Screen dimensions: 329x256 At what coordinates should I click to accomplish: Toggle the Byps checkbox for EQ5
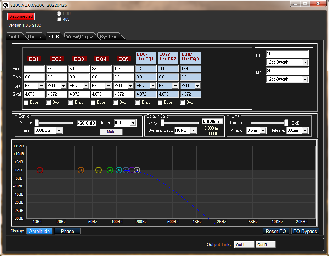click(x=116, y=103)
